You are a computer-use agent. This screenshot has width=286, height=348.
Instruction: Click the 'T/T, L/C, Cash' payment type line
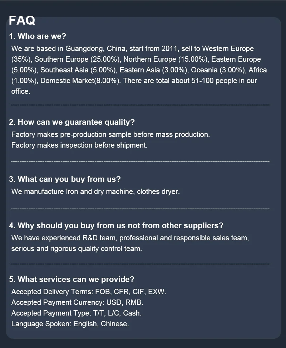[77, 313]
